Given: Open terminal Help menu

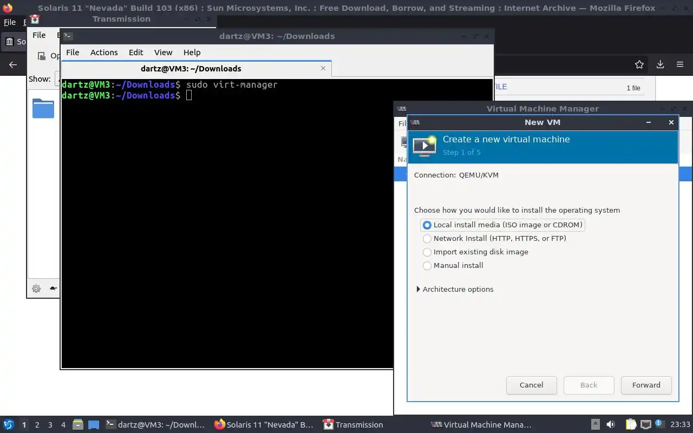Looking at the screenshot, I should coord(192,53).
